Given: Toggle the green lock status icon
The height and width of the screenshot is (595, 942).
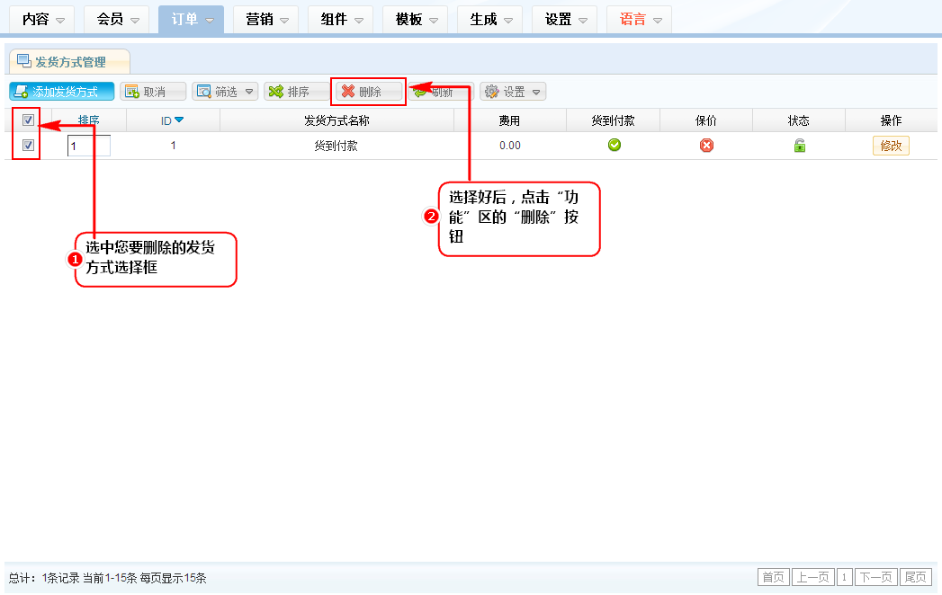Looking at the screenshot, I should 799,146.
